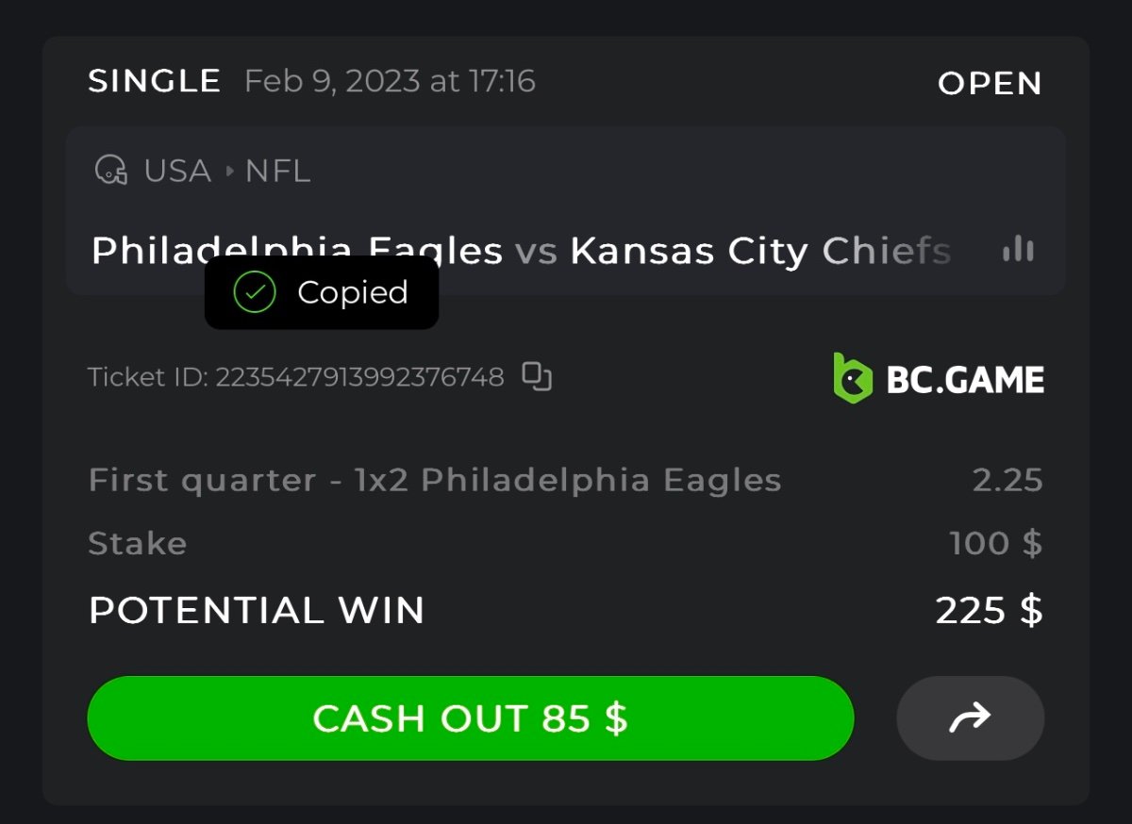The image size is (1132, 824).
Task: Select the NFL league breadcrumb
Action: click(277, 172)
